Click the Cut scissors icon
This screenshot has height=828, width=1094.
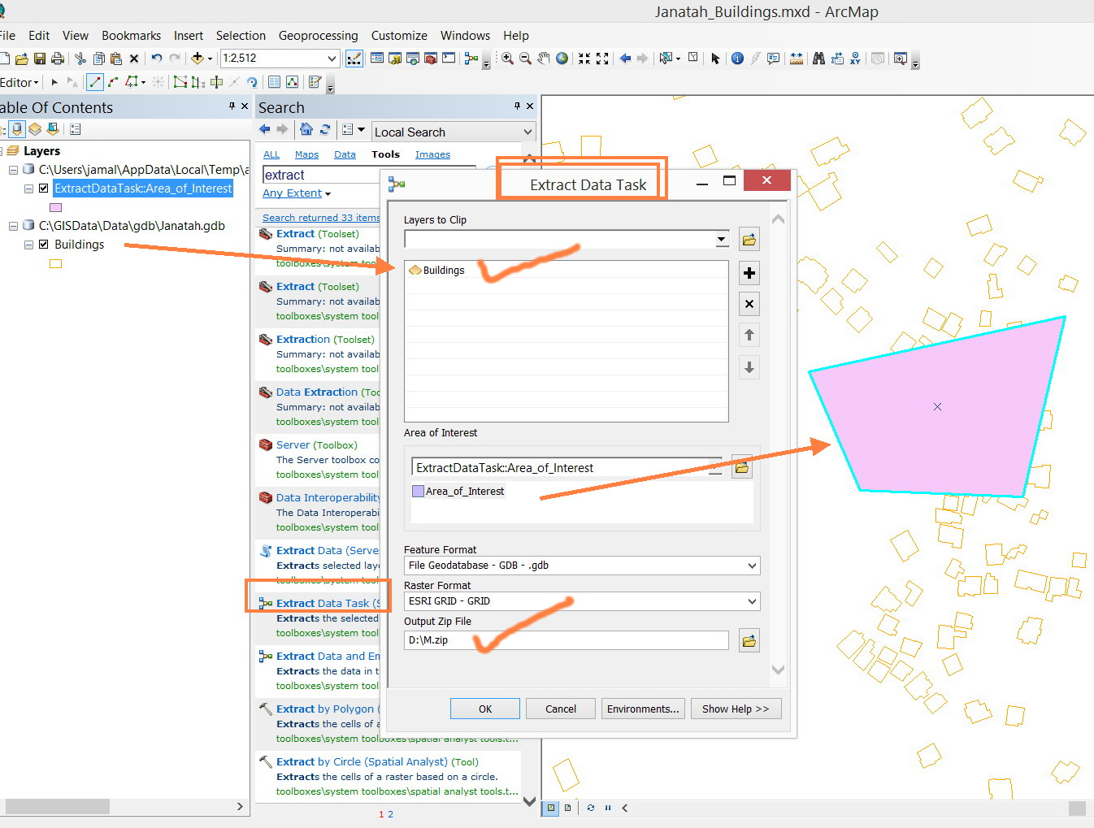(x=80, y=59)
